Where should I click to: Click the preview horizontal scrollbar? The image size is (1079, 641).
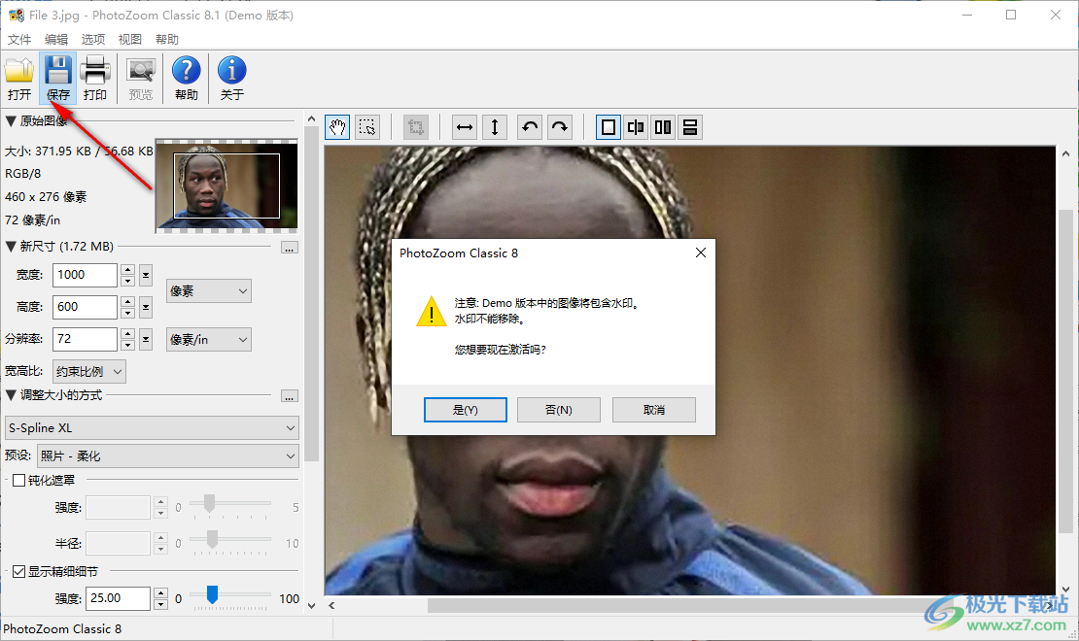click(x=688, y=606)
